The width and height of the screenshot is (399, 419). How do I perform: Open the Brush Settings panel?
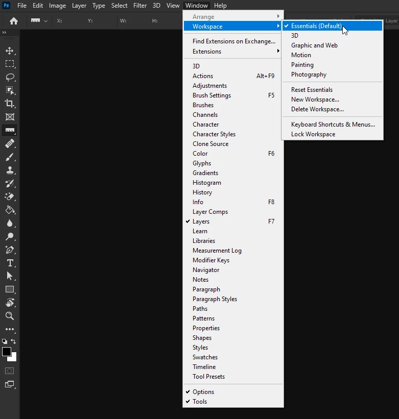tap(233, 95)
